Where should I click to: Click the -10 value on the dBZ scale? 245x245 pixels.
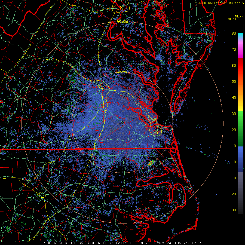coord(233,178)
